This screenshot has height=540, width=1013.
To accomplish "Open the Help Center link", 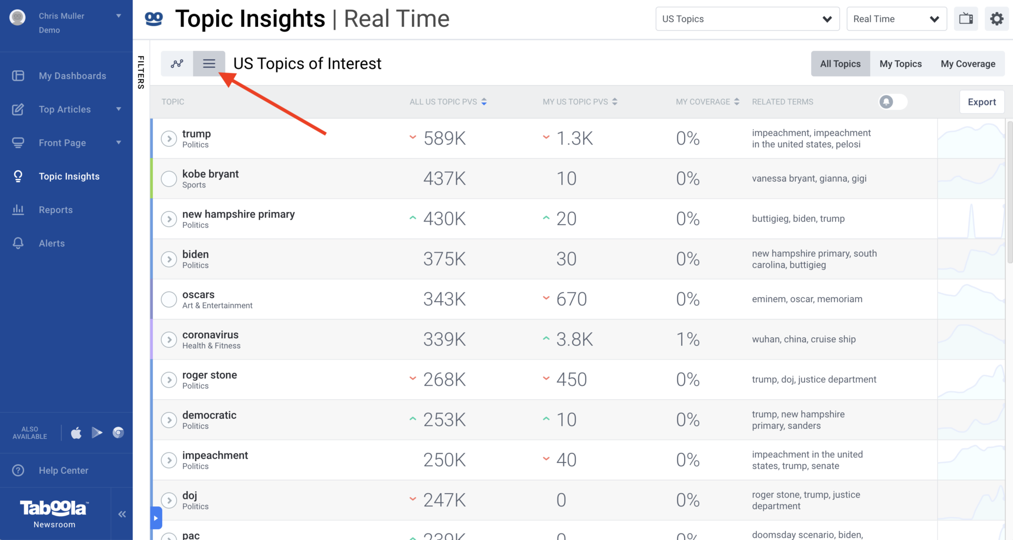I will click(x=63, y=470).
